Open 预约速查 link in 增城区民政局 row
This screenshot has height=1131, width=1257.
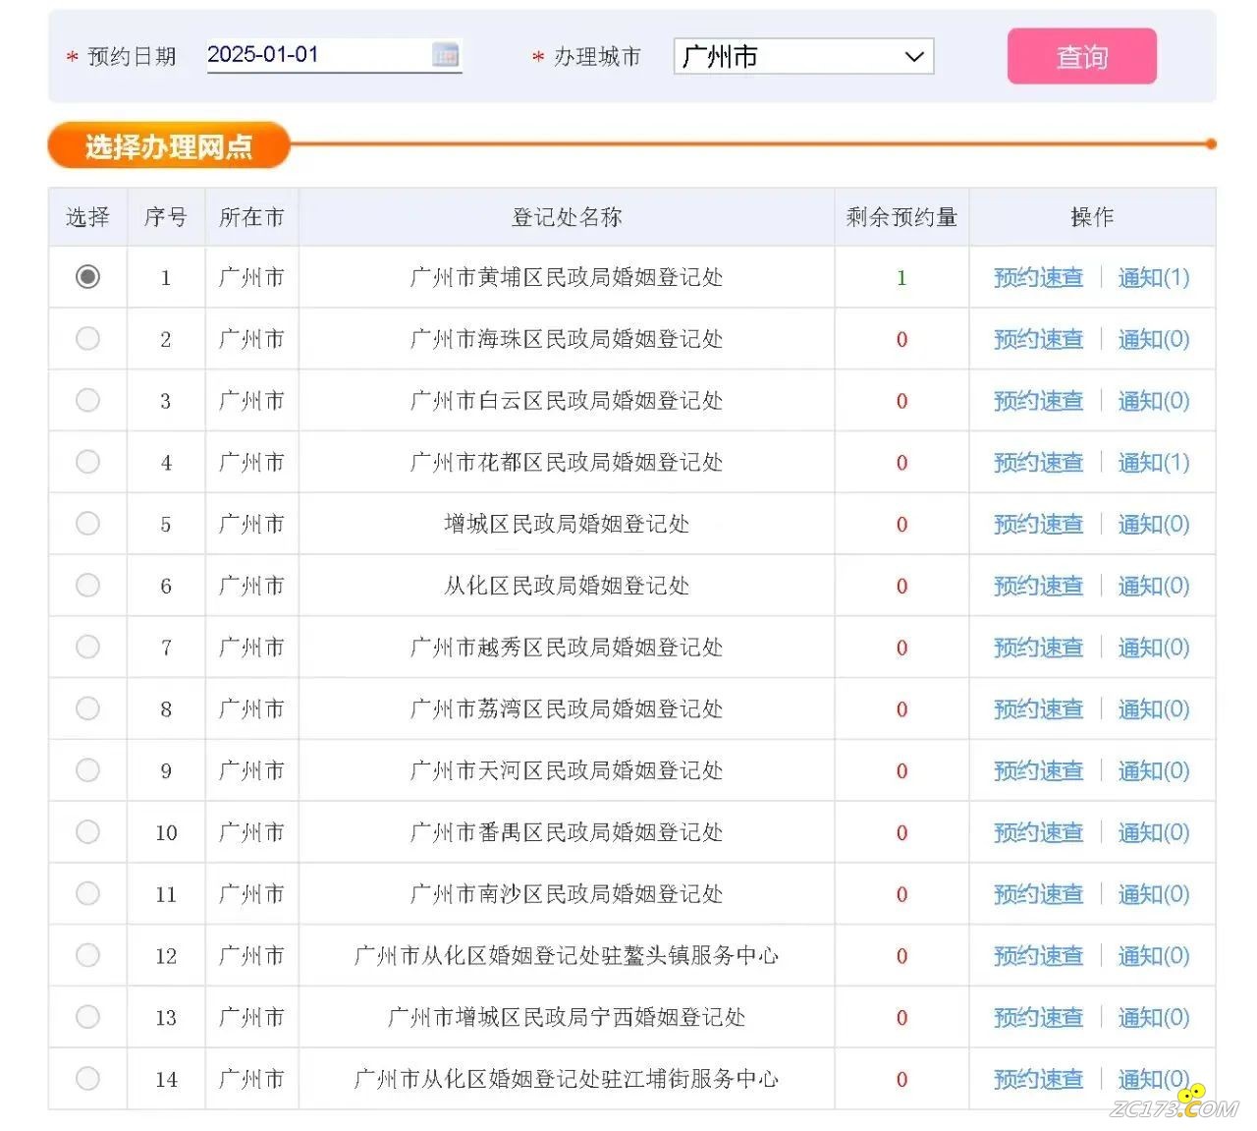click(x=1038, y=525)
